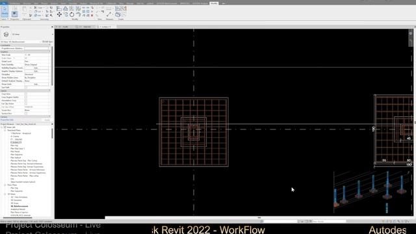Click the Properties palette vertical scrollbar

[x=52, y=66]
